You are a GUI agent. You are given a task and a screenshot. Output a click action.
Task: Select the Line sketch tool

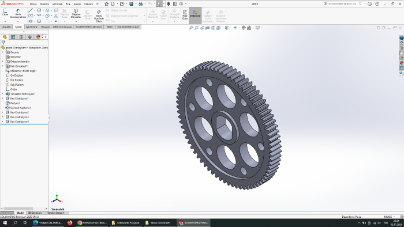[x=31, y=10]
